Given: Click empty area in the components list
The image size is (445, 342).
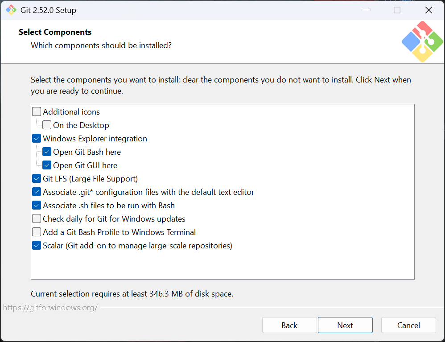Looking at the screenshot, I should point(223,265).
